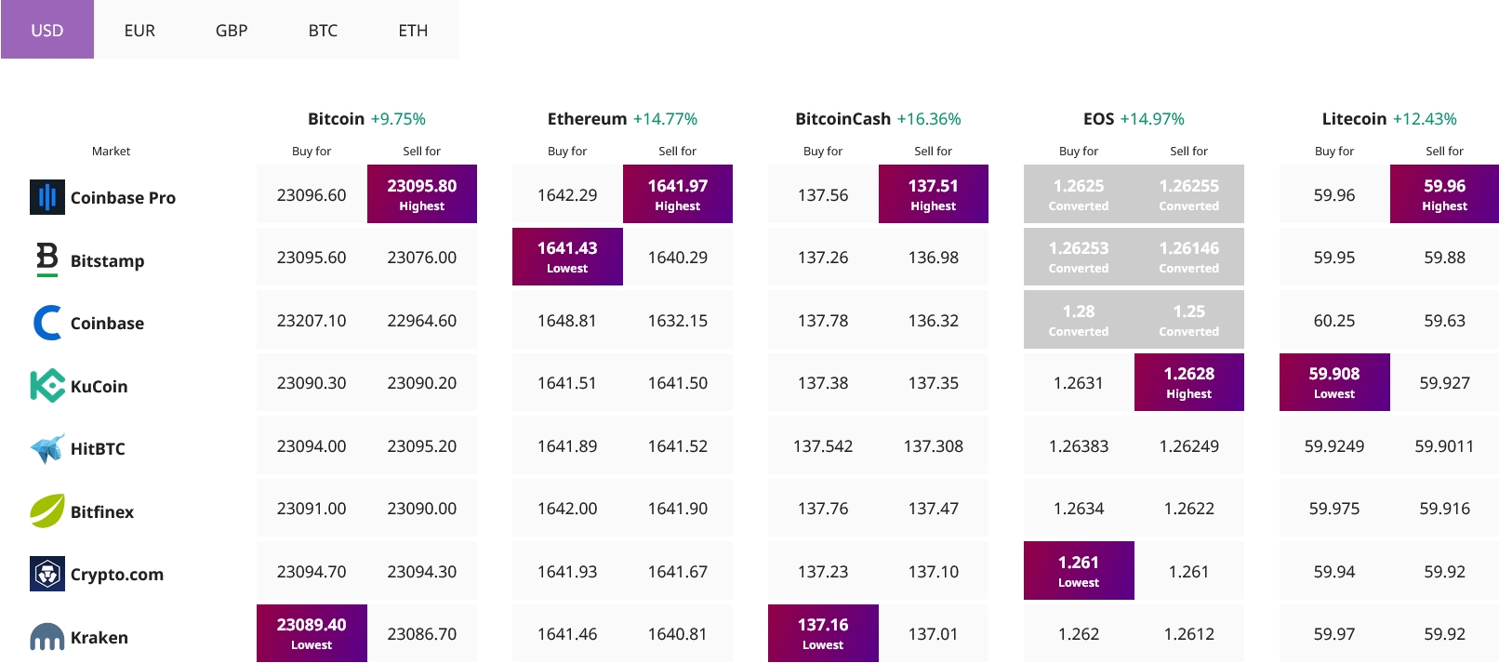Open the Coinbase Pro market link
The image size is (1499, 663).
click(123, 198)
